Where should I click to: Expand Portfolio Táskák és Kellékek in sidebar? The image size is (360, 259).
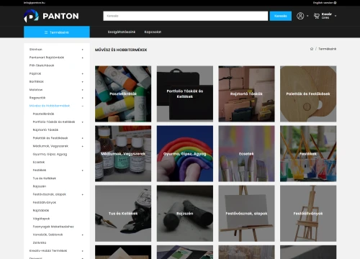pos(82,122)
